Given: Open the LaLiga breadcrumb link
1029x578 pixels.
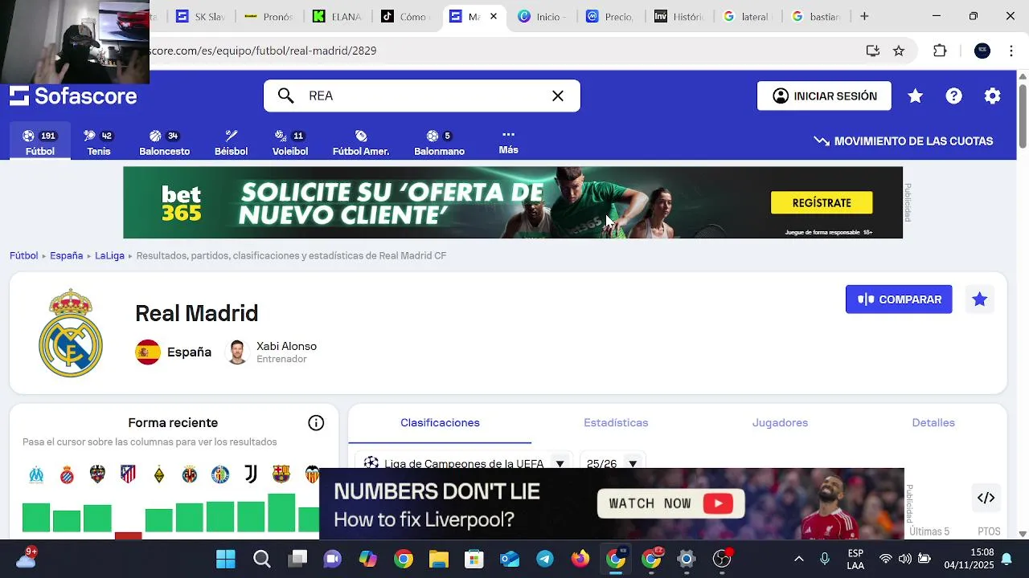Looking at the screenshot, I should [109, 255].
